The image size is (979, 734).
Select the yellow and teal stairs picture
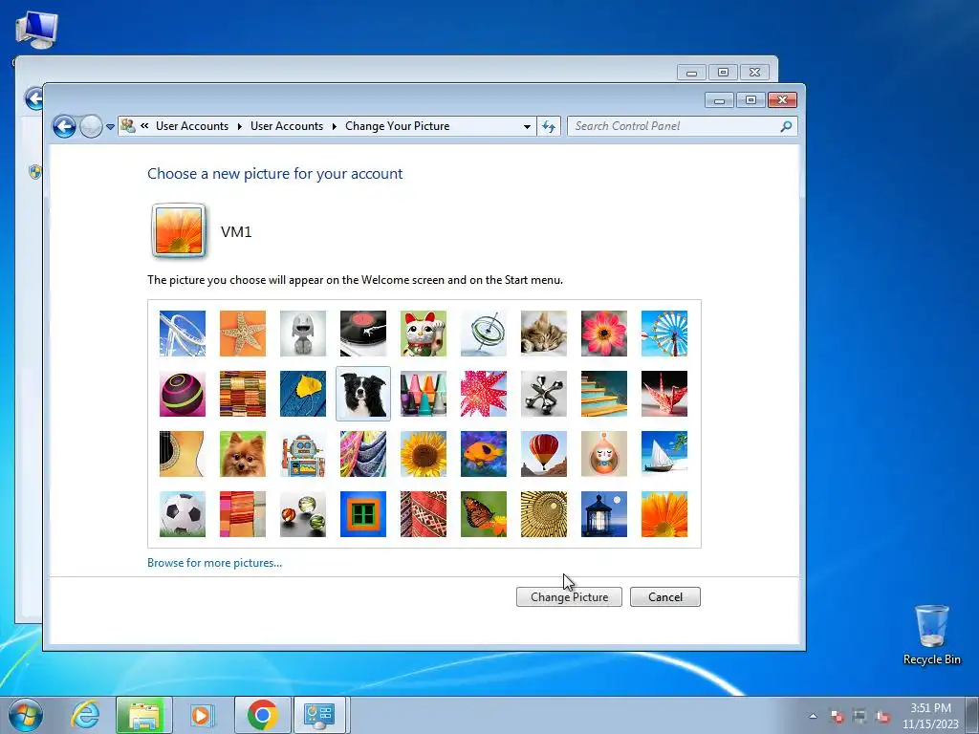(x=604, y=394)
